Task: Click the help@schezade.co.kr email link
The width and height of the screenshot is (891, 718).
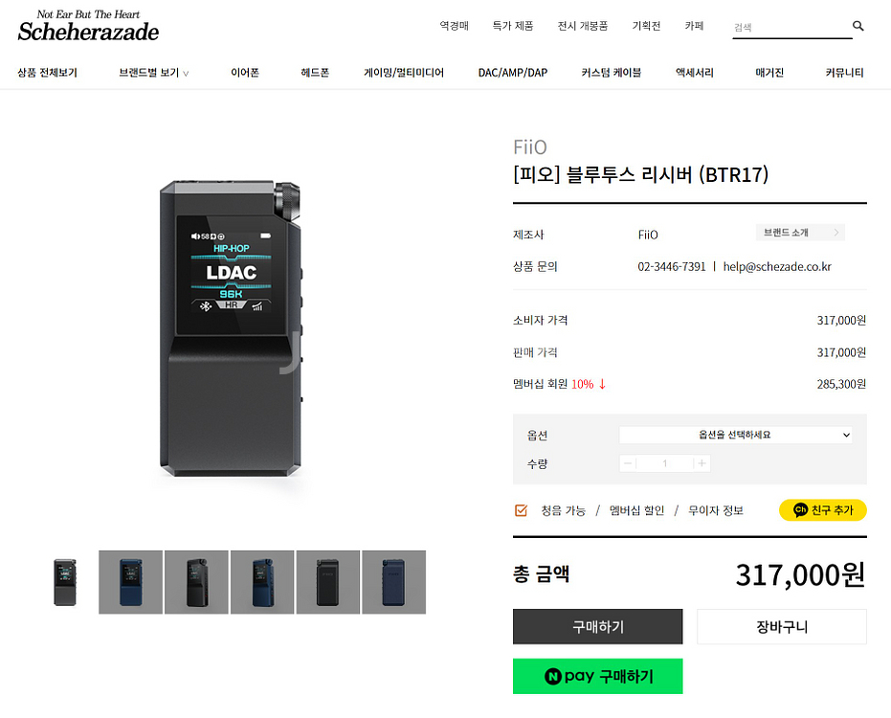Action: point(777,267)
